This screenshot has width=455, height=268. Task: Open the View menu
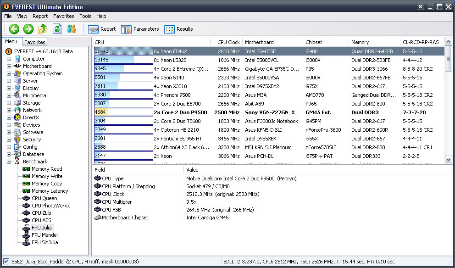(x=22, y=16)
